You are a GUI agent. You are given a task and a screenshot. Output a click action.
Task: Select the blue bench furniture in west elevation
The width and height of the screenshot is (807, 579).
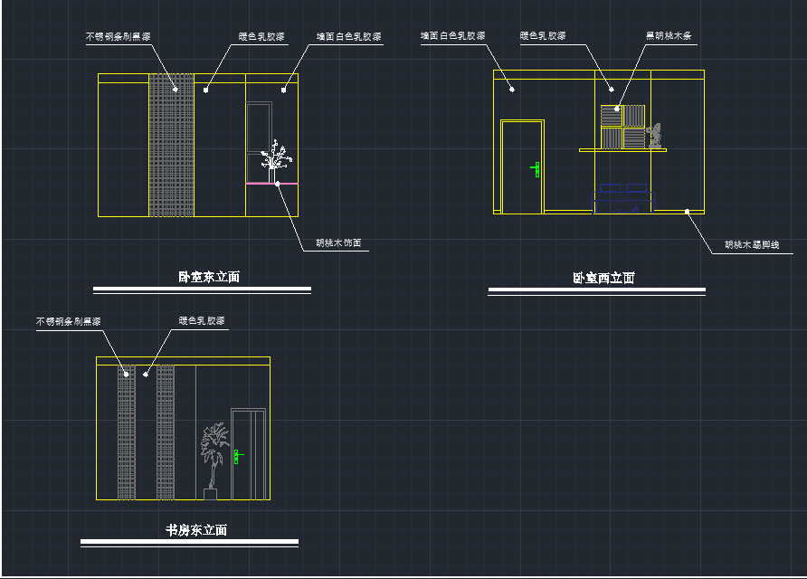[x=622, y=196]
